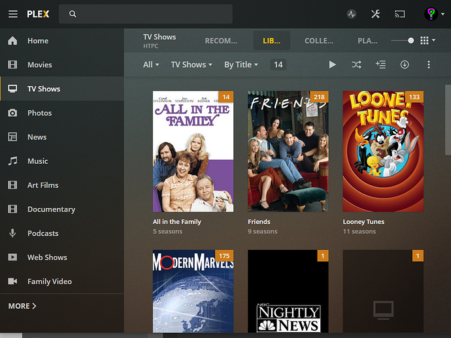Click the 175 badge on Modern Marvels
The width and height of the screenshot is (451, 338).
point(224,256)
